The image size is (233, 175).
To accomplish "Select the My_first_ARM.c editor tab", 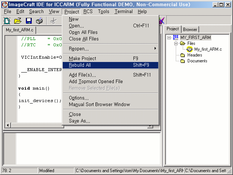I will coord(20,30).
